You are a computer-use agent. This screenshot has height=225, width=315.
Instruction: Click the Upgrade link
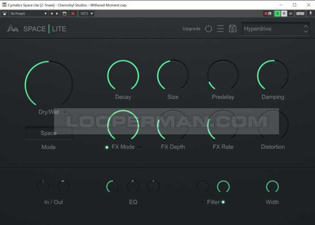pyautogui.click(x=191, y=29)
